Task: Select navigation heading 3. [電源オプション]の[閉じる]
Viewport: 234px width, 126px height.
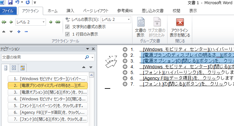Action: click(x=48, y=92)
